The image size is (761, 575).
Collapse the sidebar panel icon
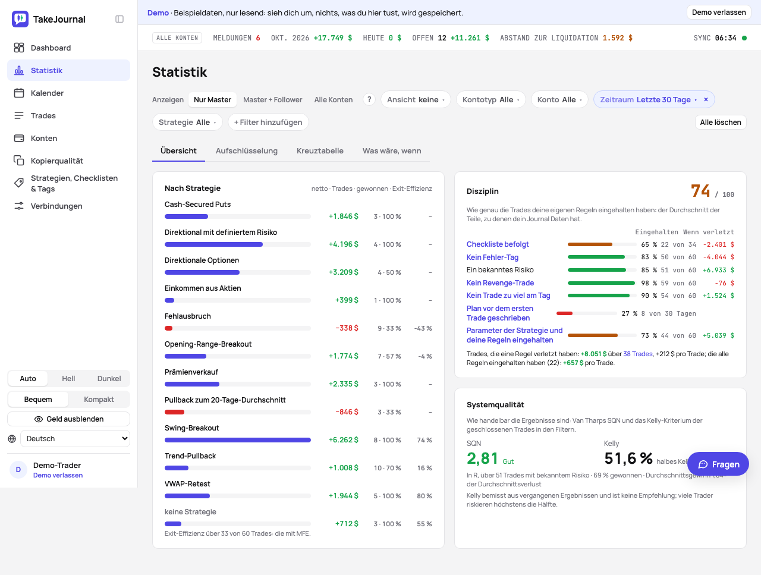(x=120, y=19)
